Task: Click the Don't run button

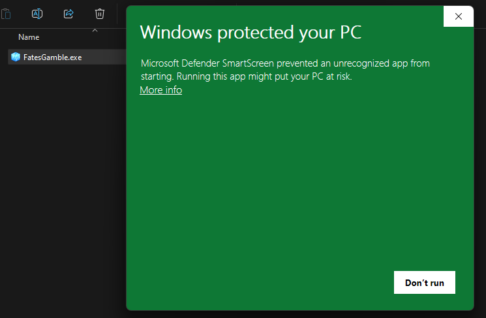Action: click(x=424, y=282)
